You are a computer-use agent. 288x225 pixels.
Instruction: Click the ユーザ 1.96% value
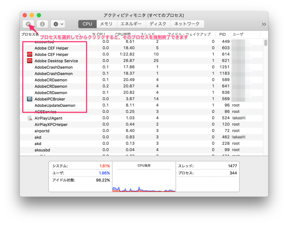[104, 173]
